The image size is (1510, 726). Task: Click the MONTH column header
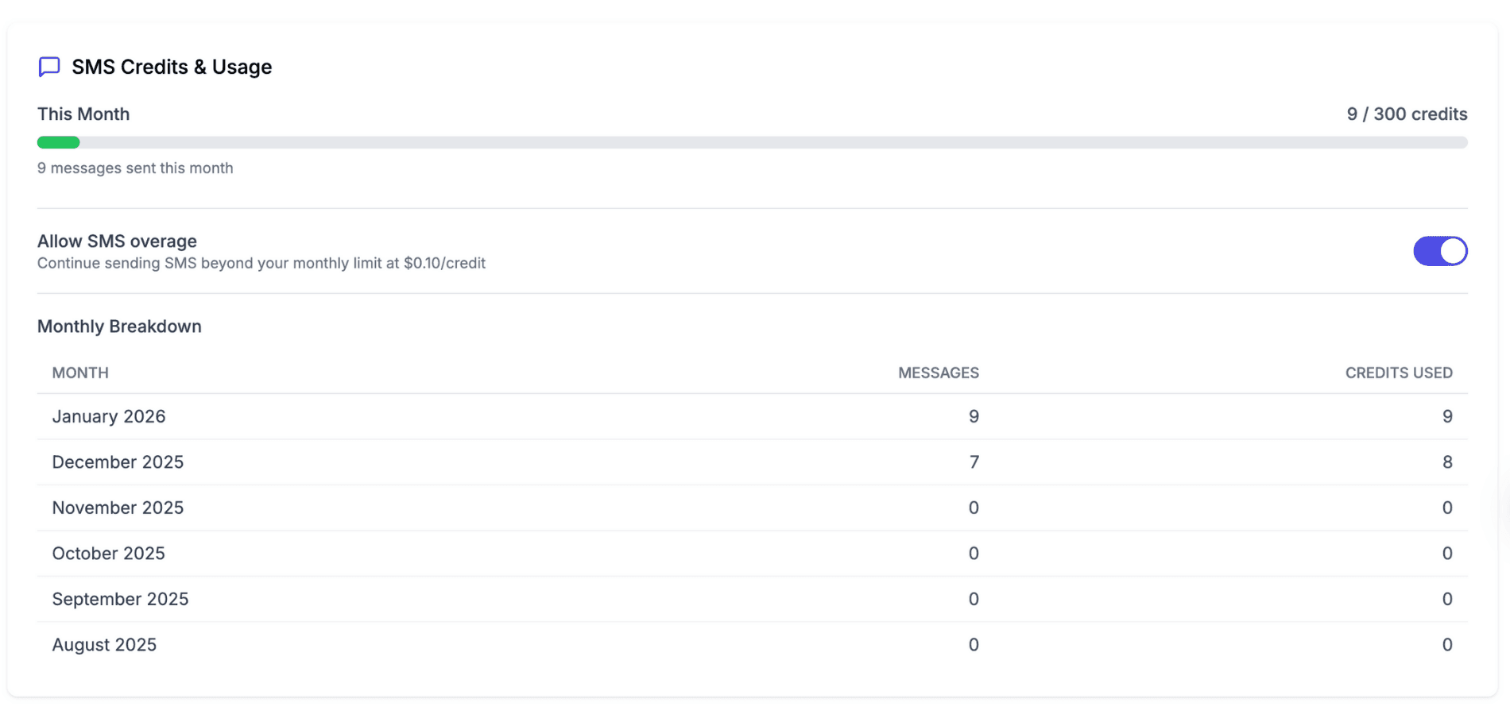pos(80,373)
